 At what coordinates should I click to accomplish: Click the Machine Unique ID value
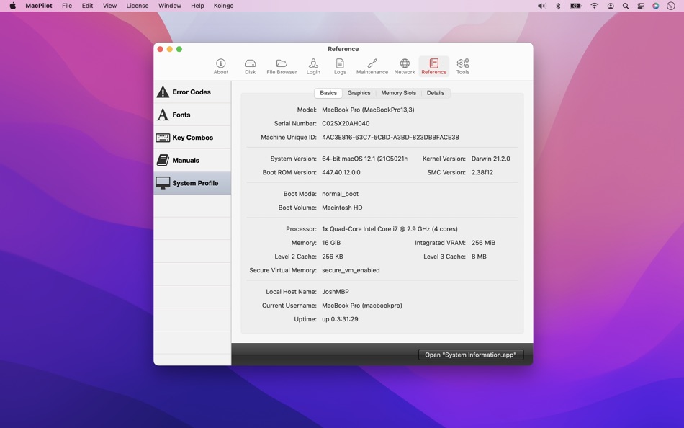click(390, 137)
